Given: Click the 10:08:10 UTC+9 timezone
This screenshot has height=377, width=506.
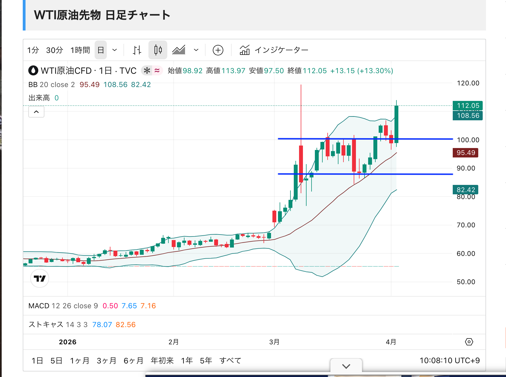Looking at the screenshot, I should 449,361.
